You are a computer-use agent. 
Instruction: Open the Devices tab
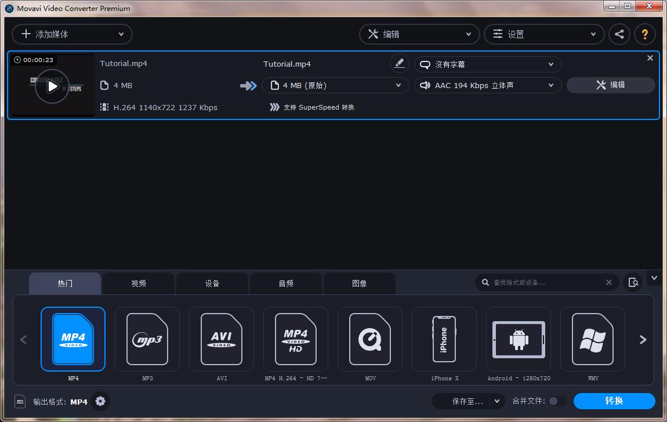click(212, 283)
